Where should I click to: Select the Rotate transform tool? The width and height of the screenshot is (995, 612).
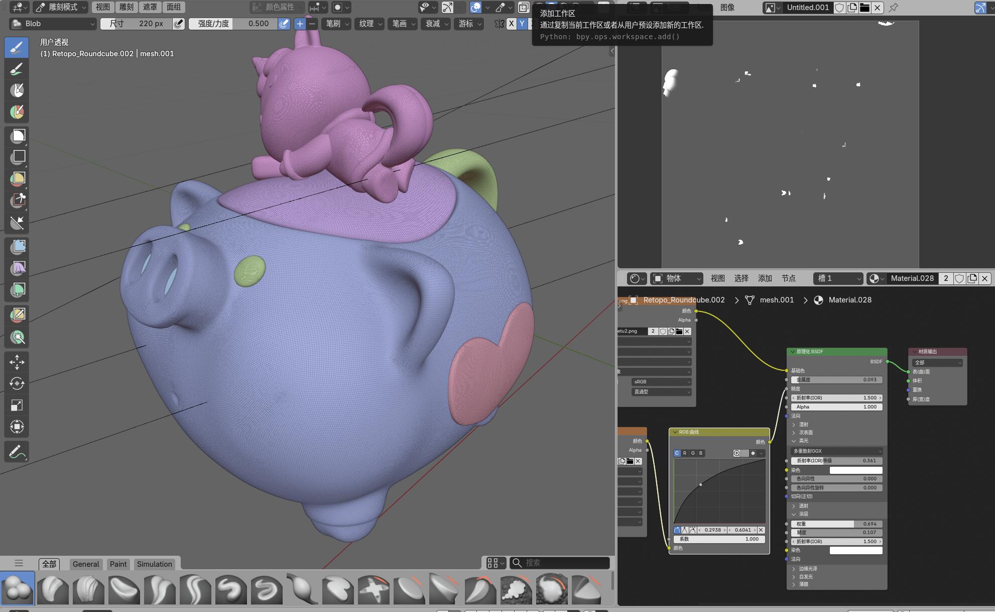tap(17, 383)
